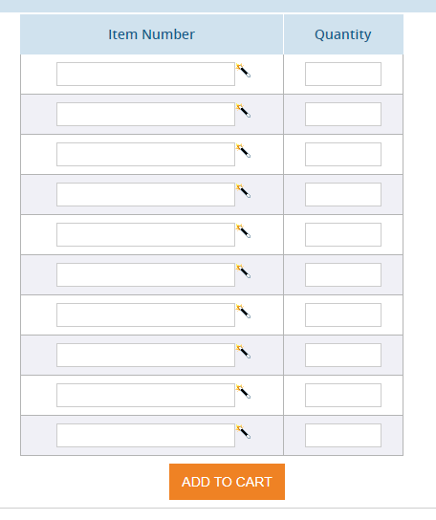Click the magic wand icon in sixth row

pyautogui.click(x=243, y=271)
